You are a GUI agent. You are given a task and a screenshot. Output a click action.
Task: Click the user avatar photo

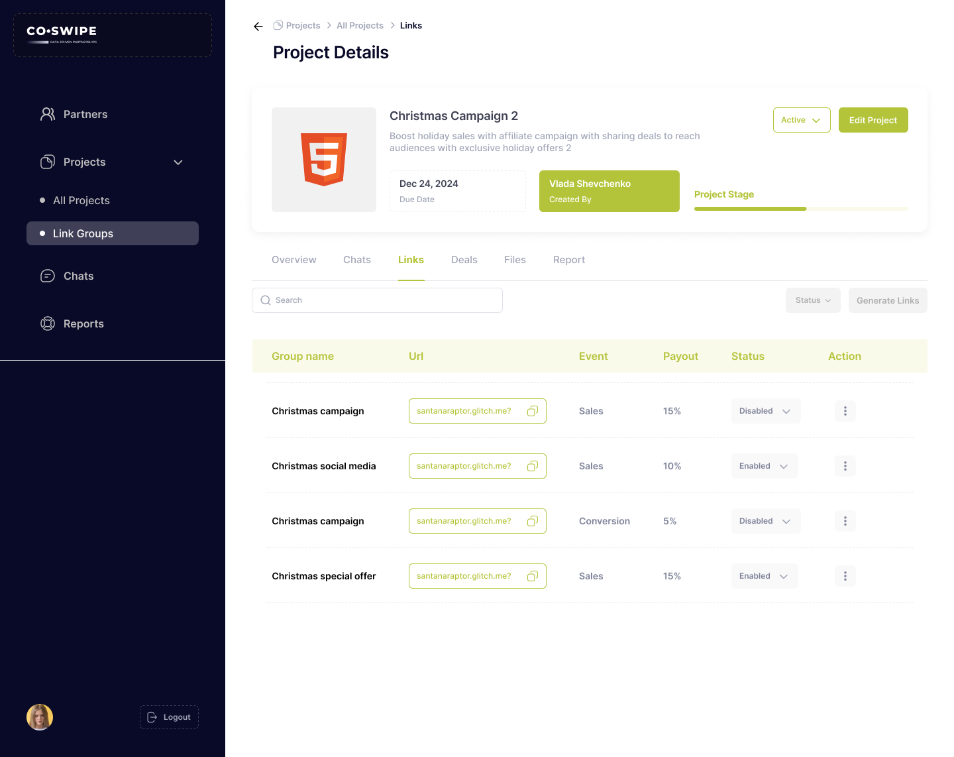click(40, 717)
